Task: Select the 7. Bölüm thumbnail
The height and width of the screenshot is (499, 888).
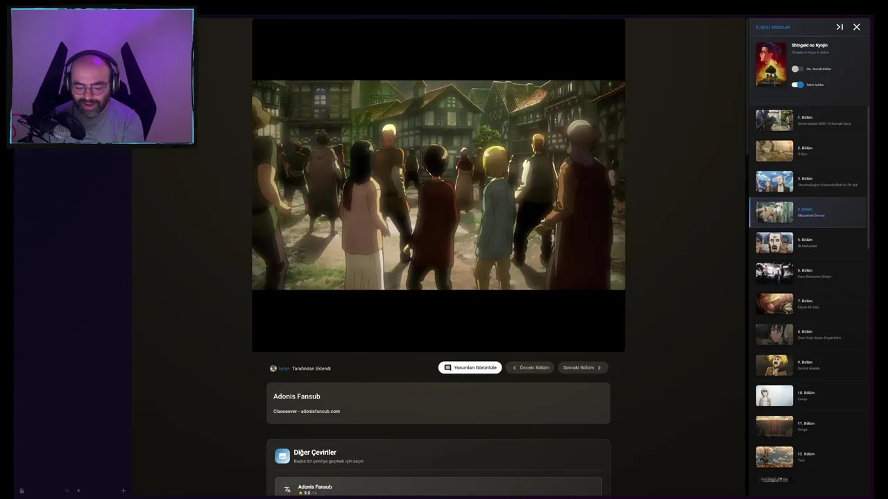Action: pyautogui.click(x=774, y=304)
